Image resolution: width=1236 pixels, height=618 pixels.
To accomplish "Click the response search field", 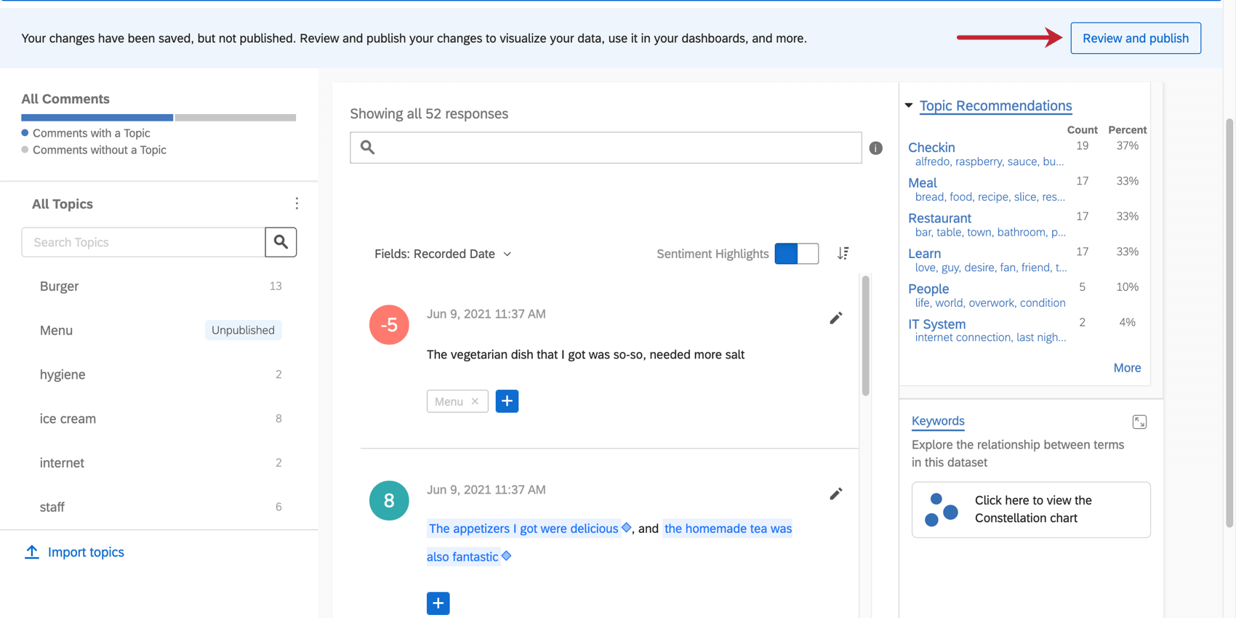I will pyautogui.click(x=606, y=148).
